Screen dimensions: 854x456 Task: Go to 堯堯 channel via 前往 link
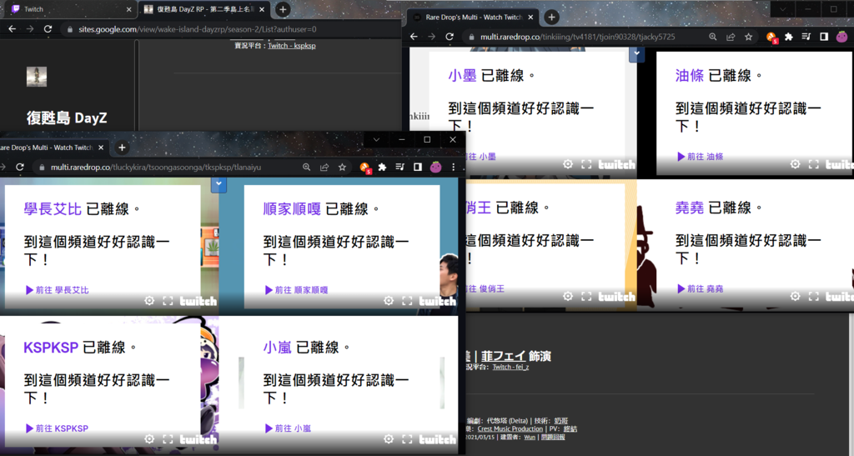(x=701, y=289)
